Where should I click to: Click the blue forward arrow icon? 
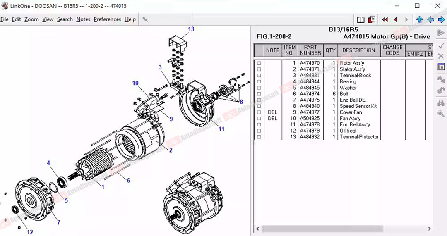pyautogui.click(x=441, y=19)
